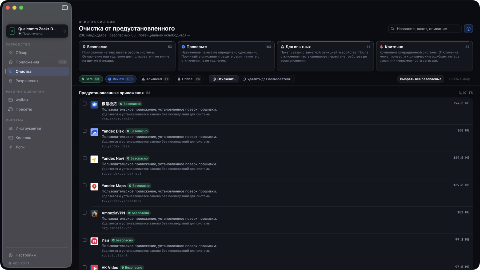Check the 极氪极拓 app checkbox

coord(85,103)
